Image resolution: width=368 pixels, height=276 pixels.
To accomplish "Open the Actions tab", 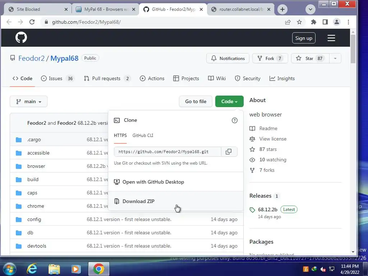I will tap(152, 78).
